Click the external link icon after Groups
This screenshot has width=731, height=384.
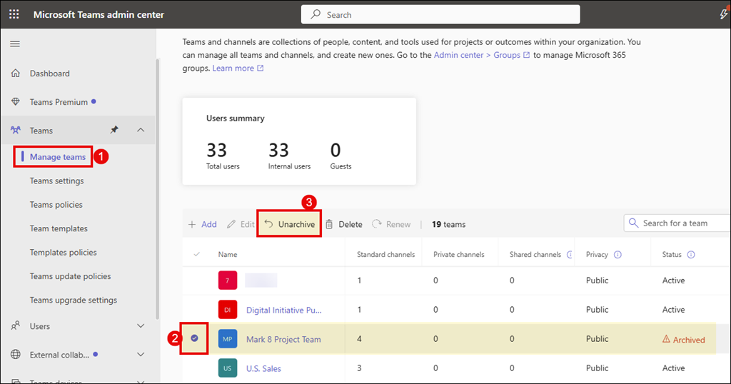[x=526, y=55]
